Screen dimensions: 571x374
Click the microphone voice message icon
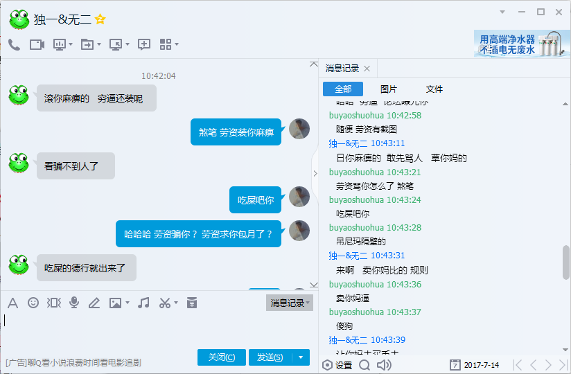[74, 303]
